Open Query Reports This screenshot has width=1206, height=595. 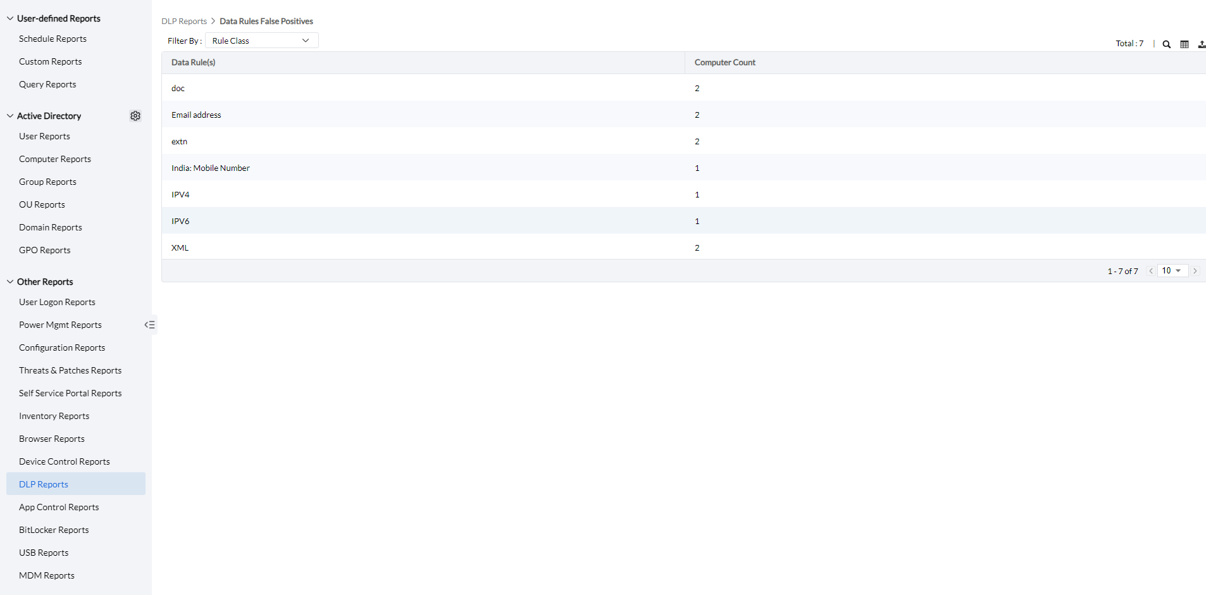tap(47, 84)
